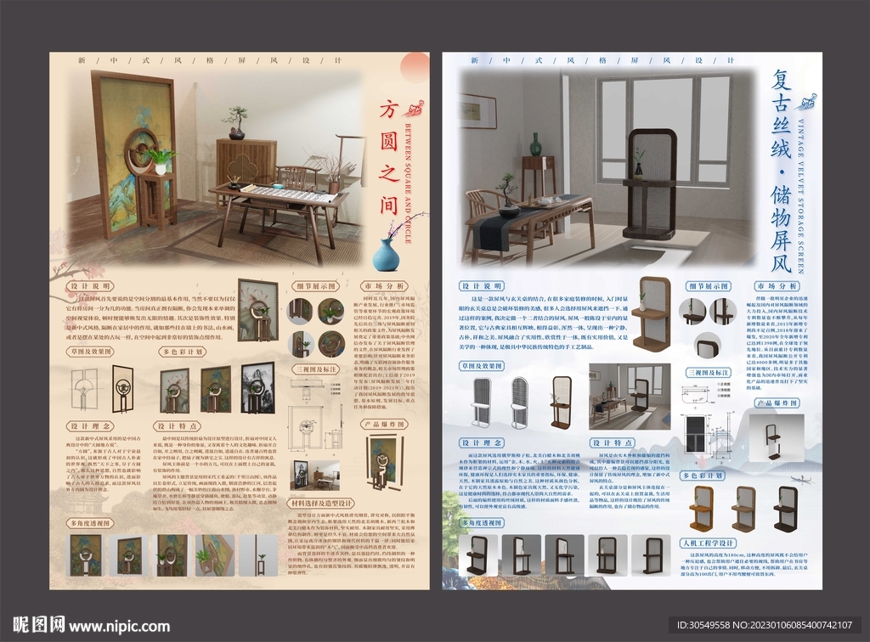Click the first multi-angle thumbnail on left poster

tap(87, 556)
